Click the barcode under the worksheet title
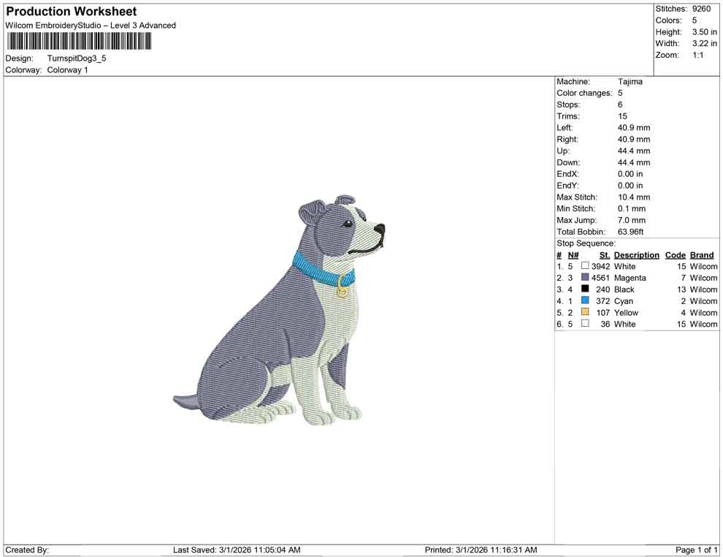The height and width of the screenshot is (557, 723). [x=79, y=41]
